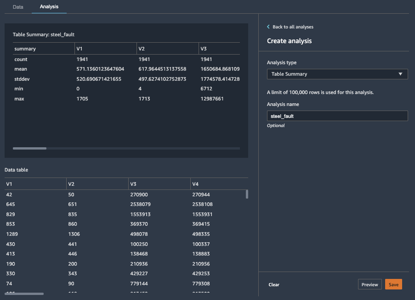Viewport: 415px width, 300px height.
Task: Open the Analysis type dropdown
Action: coord(337,74)
